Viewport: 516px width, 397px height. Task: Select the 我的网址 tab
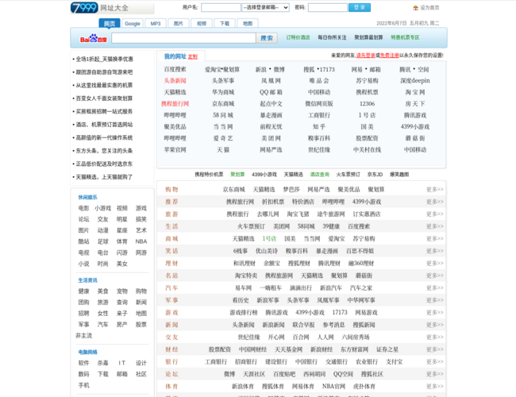175,56
